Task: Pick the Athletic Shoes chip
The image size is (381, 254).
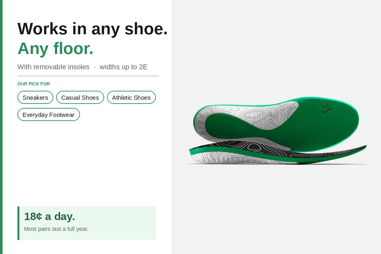Action: [x=131, y=97]
